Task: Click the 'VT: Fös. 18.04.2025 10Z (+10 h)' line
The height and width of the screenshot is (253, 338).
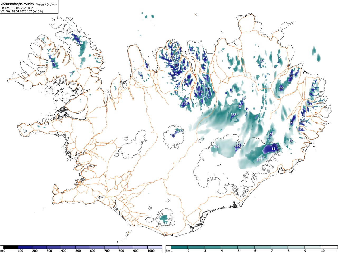Action: coord(22,11)
